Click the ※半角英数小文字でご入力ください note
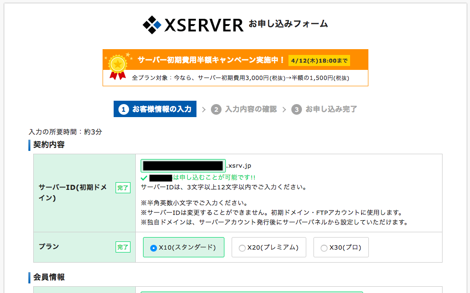The width and height of the screenshot is (470, 293). [x=195, y=203]
